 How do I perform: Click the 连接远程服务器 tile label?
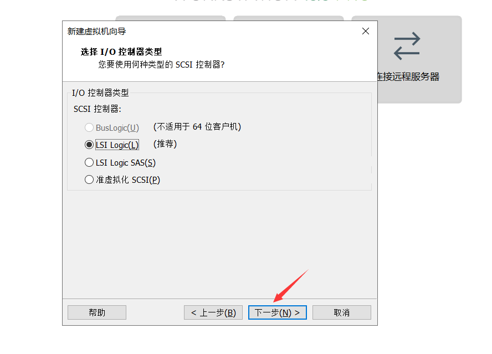pos(408,76)
